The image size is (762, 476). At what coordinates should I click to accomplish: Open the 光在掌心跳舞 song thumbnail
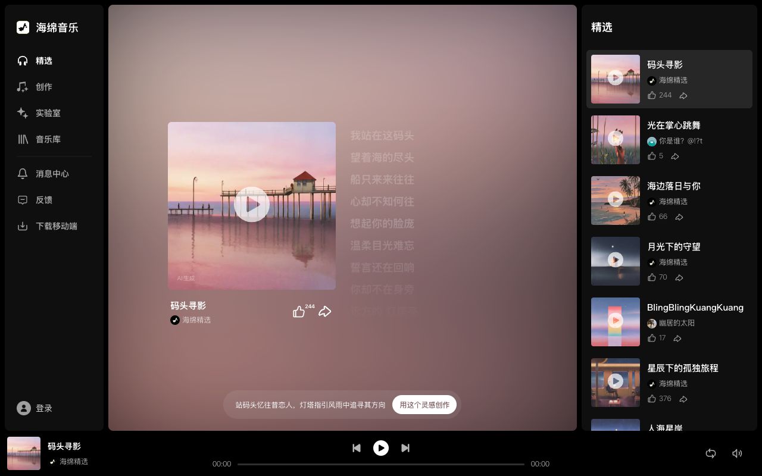(x=615, y=139)
